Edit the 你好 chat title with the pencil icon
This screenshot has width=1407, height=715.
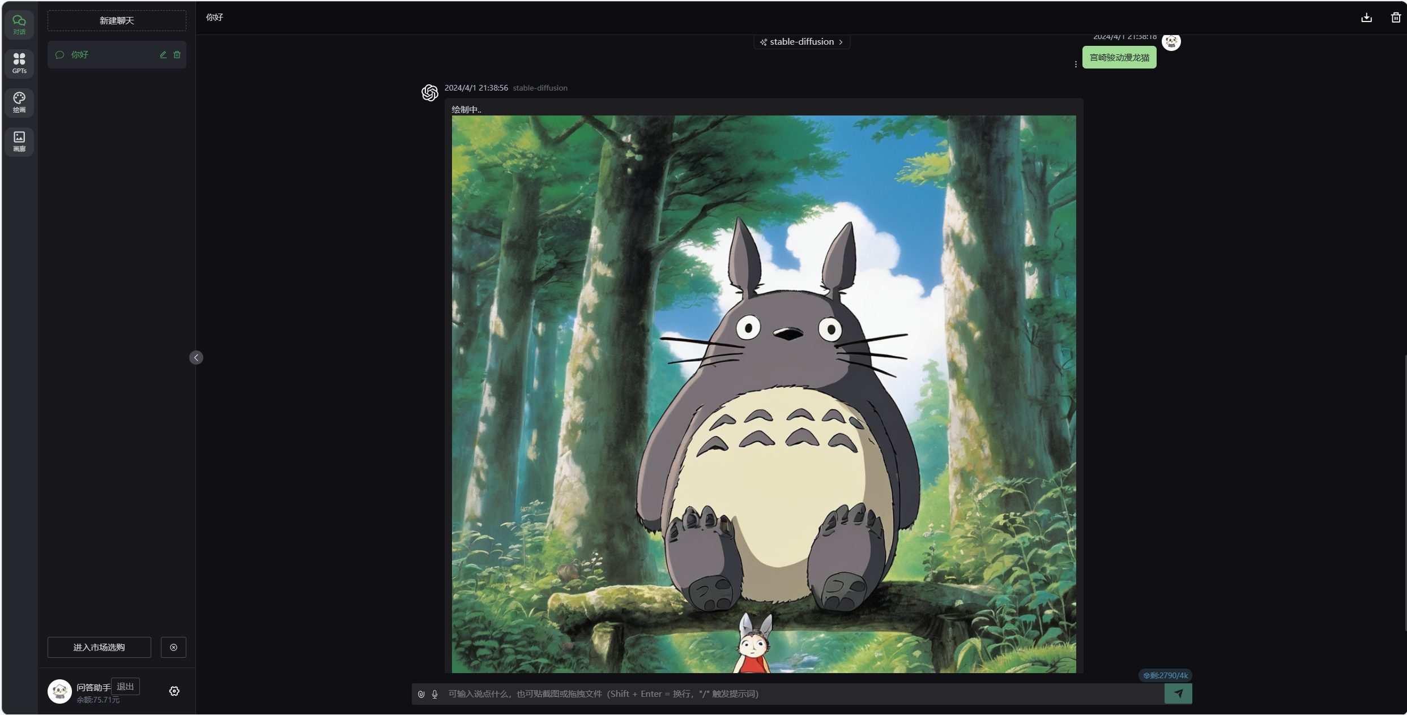click(x=163, y=55)
